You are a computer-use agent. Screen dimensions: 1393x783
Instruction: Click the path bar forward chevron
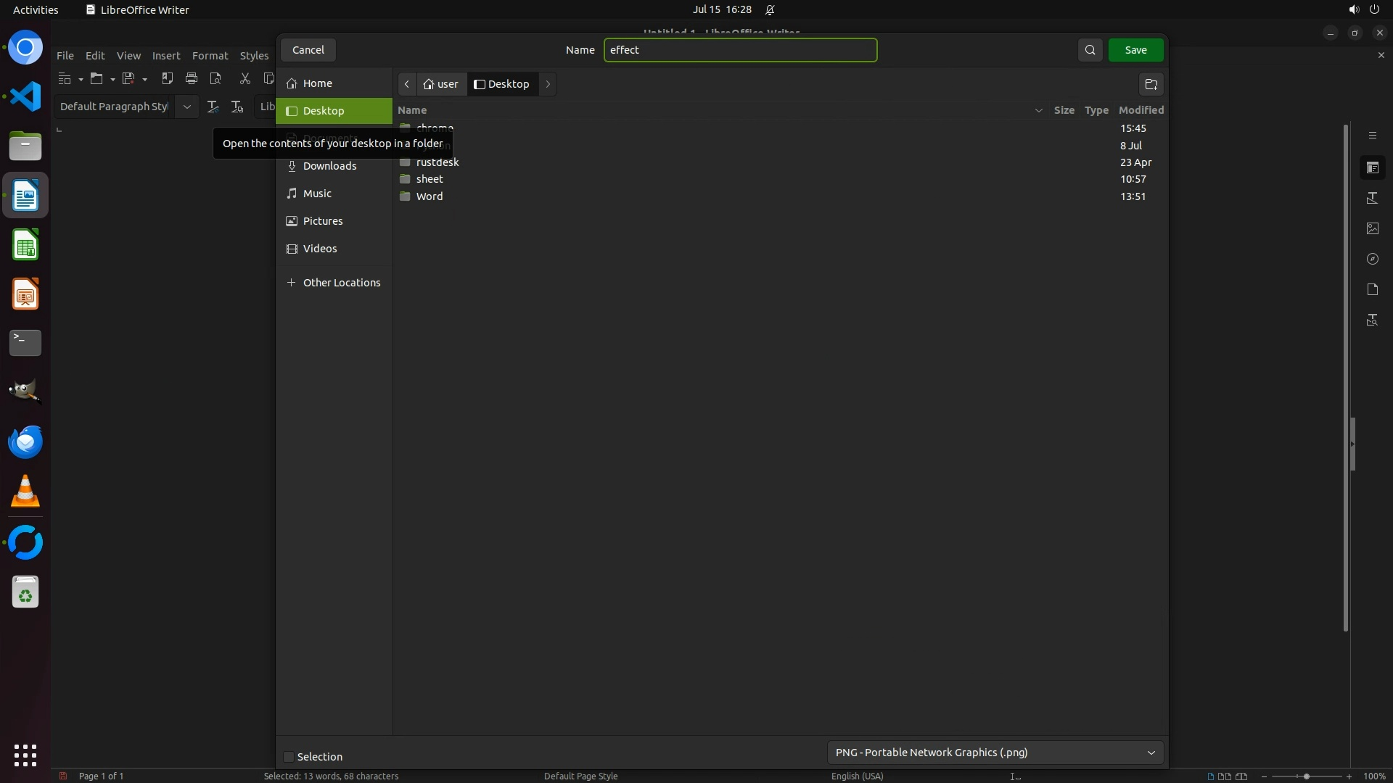click(x=548, y=84)
